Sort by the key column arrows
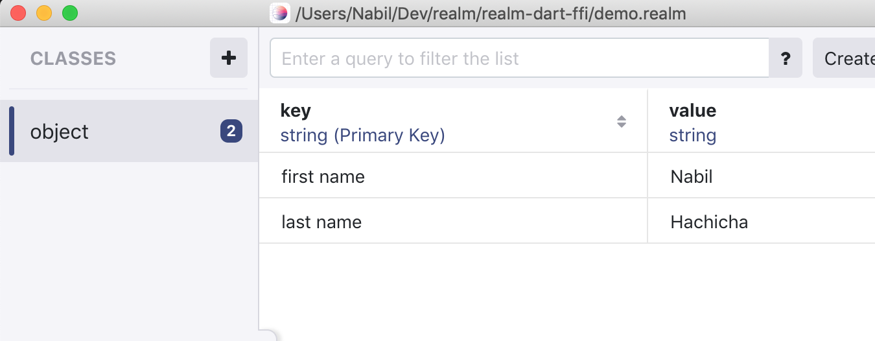The width and height of the screenshot is (875, 341). [622, 121]
